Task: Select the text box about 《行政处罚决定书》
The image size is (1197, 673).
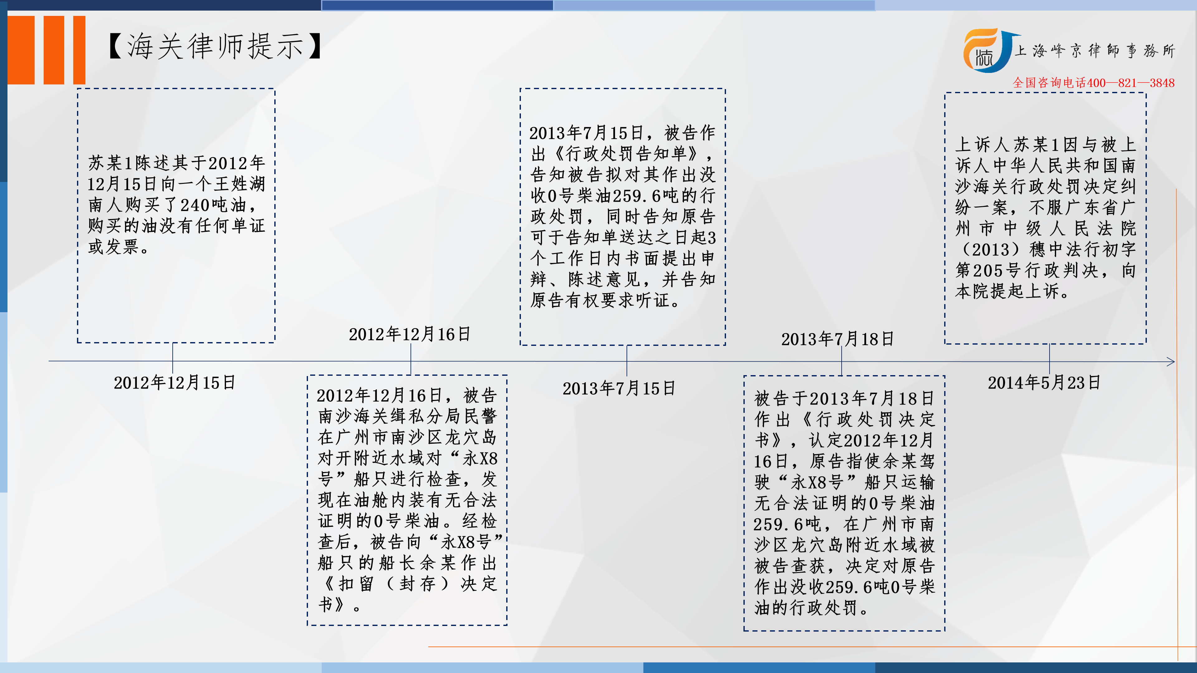Action: (844, 504)
